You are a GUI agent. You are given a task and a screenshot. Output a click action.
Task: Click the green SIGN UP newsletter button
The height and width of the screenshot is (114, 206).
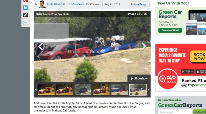pyautogui.click(x=200, y=112)
